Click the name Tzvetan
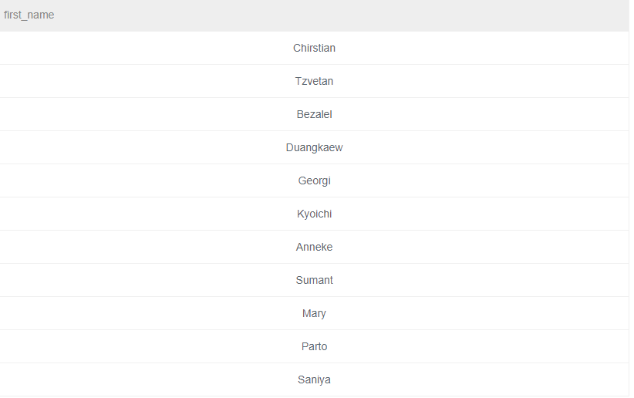Image resolution: width=634 pixels, height=398 pixels. [x=314, y=81]
